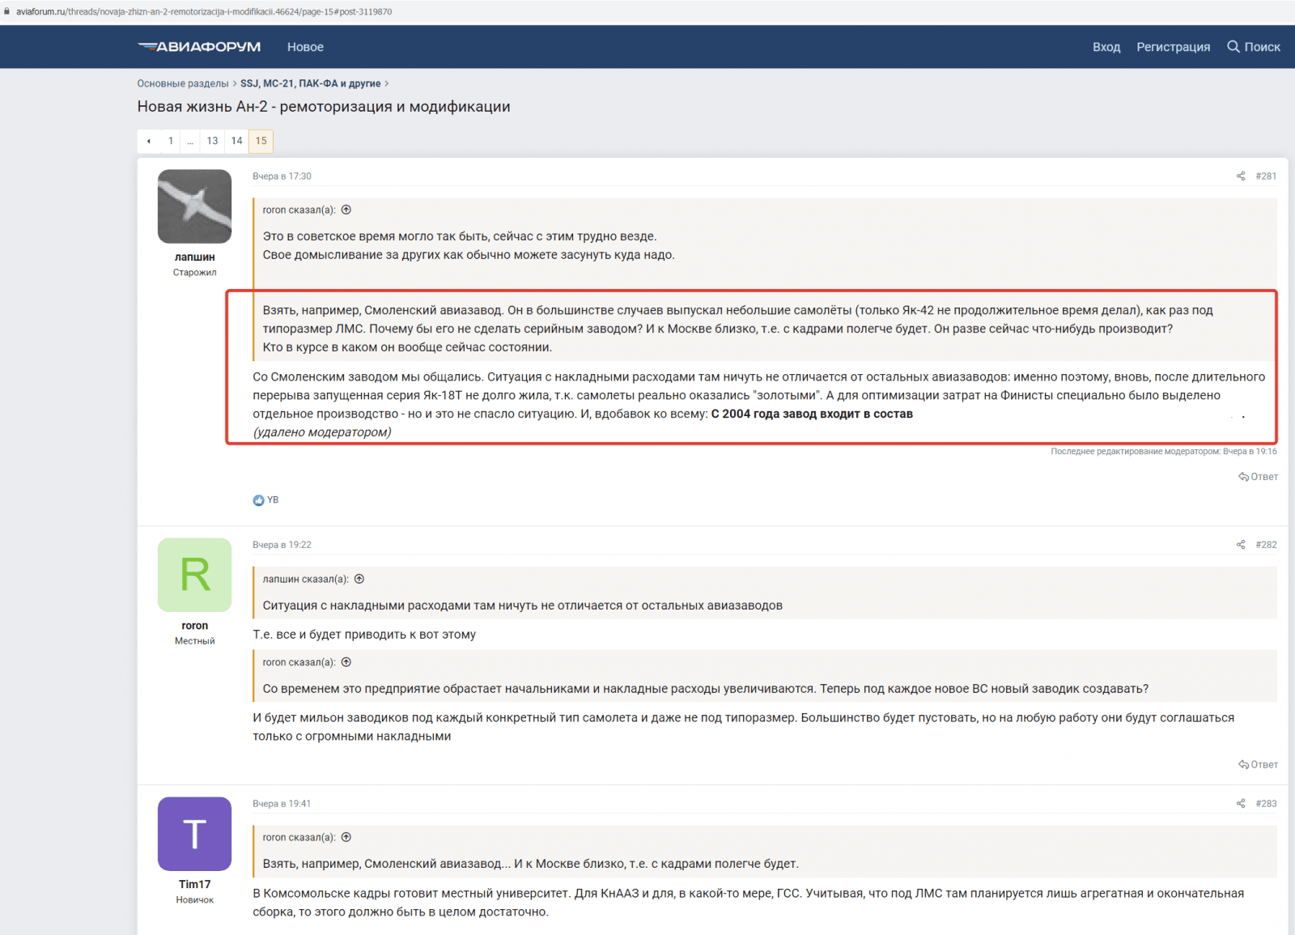Screen dimensions: 1295x935
Task: Jump to quoted лапшин post arrow
Action: 359,579
